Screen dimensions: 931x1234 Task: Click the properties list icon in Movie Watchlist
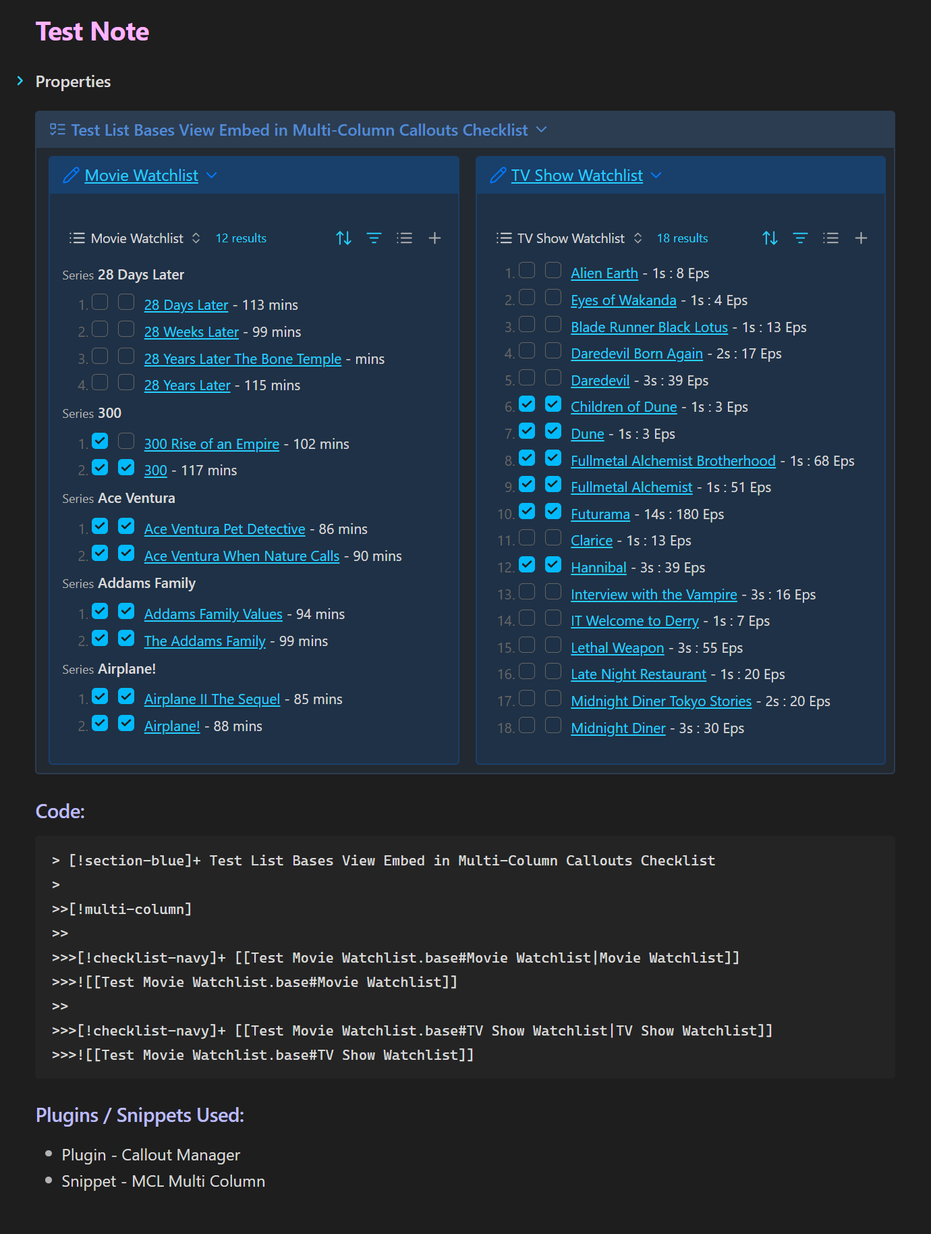tap(404, 238)
